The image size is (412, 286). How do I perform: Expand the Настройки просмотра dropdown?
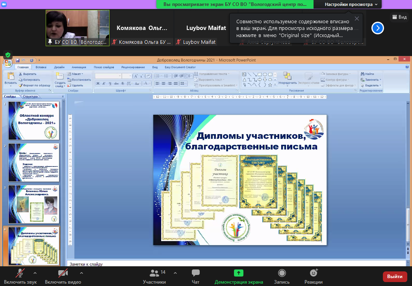click(x=351, y=4)
